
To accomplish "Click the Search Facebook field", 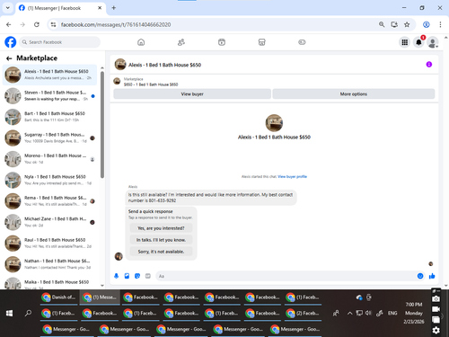I will pyautogui.click(x=59, y=42).
